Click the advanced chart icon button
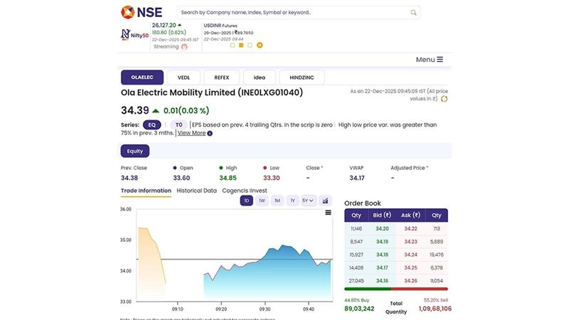 (x=325, y=201)
